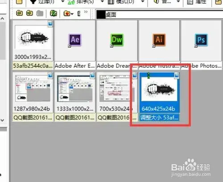The image size is (223, 182).
Task: Click the 桌面 path address field
Action: (159, 15)
